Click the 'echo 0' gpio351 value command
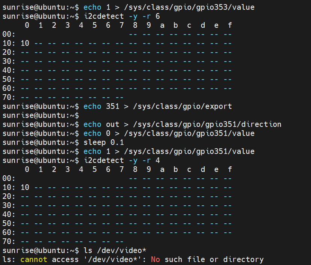The height and width of the screenshot is (265, 311). pos(169,133)
